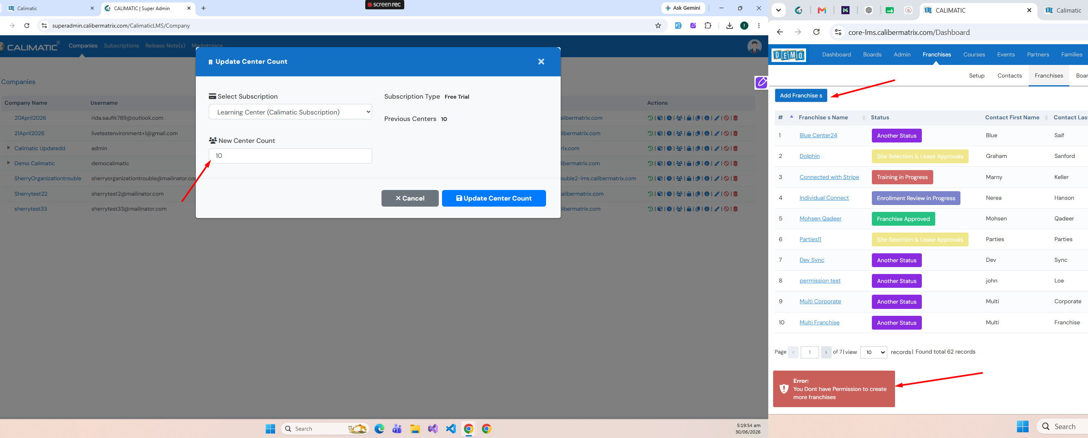The height and width of the screenshot is (438, 1088).
Task: Go to next page of franchises
Action: tap(826, 352)
